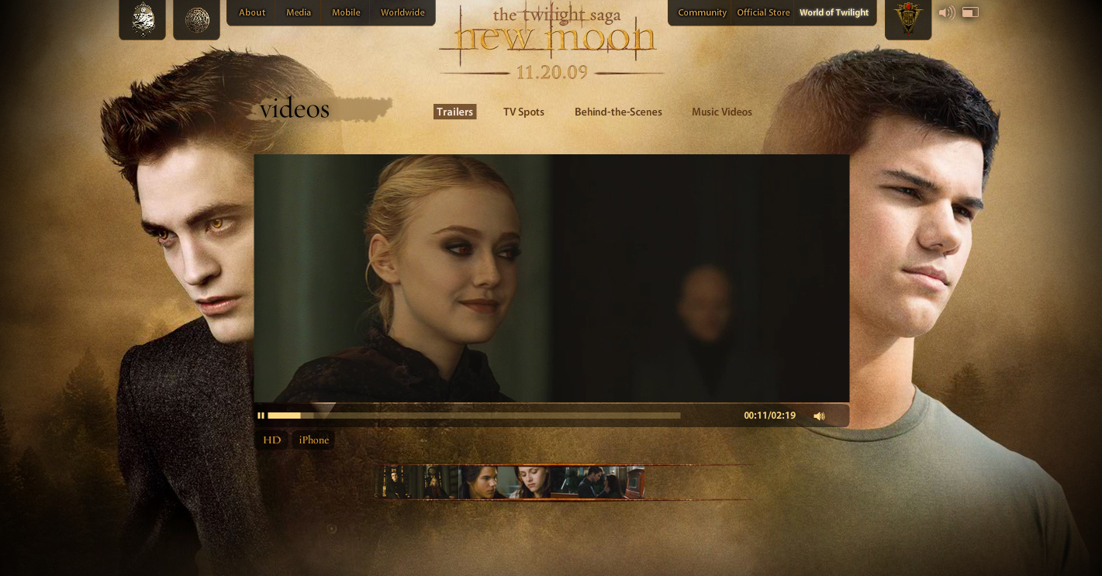Select the throne room trailer thumbnail
1102x576 pixels.
point(418,482)
